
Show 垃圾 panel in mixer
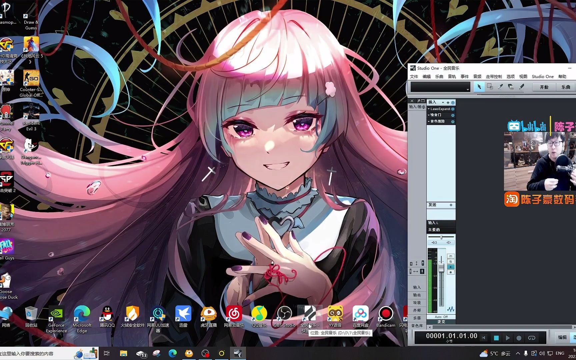pos(417,303)
